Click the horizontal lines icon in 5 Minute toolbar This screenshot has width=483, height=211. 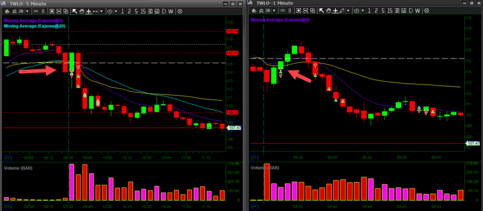coord(35,11)
